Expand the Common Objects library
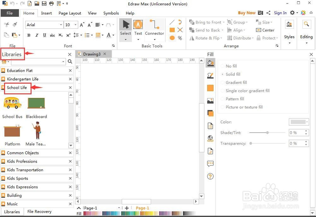The image size is (316, 217). point(37,153)
